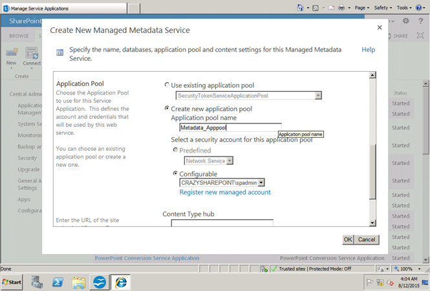The width and height of the screenshot is (430, 291).
Task: Open the CRAZYSHAREPOINT\spadmin account dropdown
Action: tap(222, 182)
